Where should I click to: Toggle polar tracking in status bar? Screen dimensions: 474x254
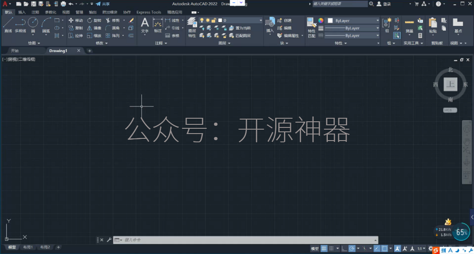[x=352, y=249]
